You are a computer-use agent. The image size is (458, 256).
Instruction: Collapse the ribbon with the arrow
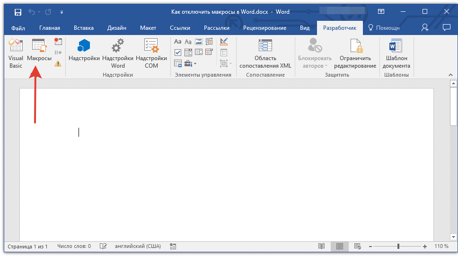point(449,75)
